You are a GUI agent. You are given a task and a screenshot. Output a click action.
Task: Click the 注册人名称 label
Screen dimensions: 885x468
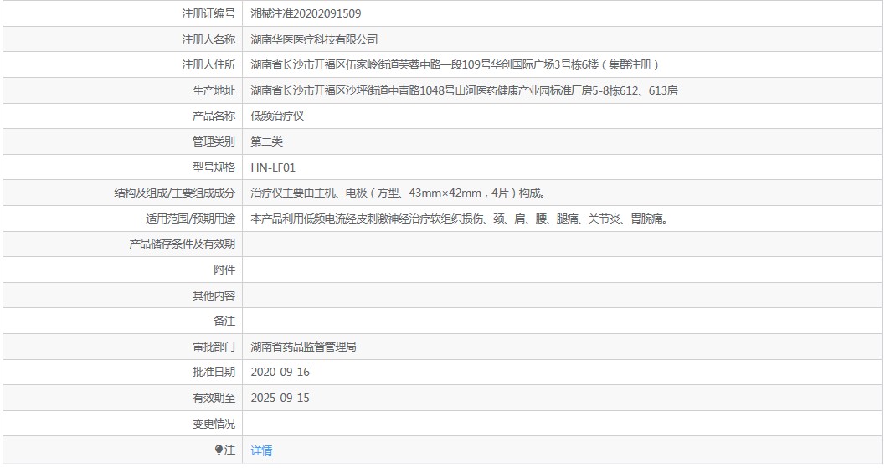click(x=208, y=39)
